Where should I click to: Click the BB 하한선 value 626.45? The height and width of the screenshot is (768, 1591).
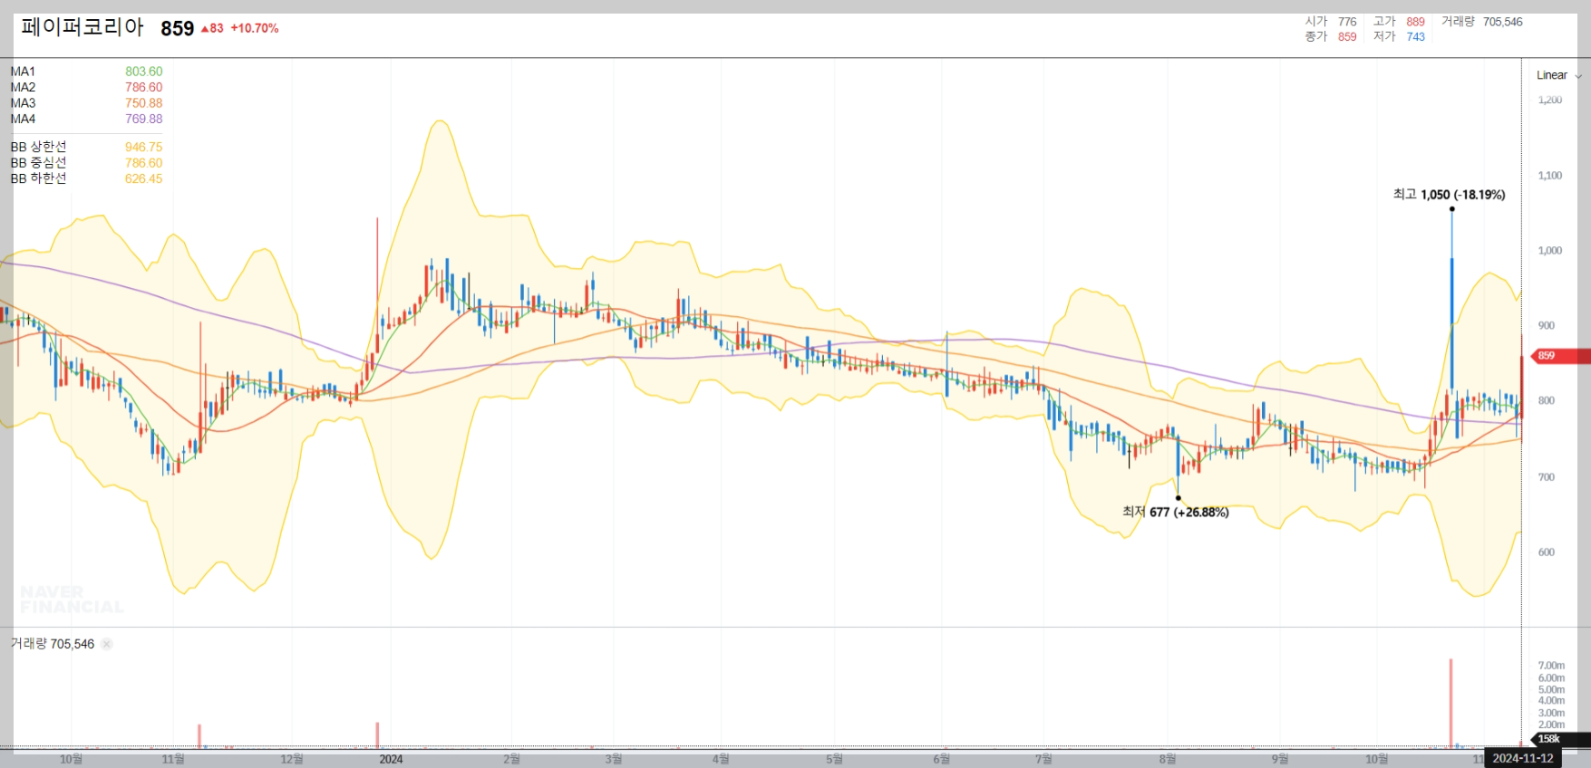tap(143, 178)
